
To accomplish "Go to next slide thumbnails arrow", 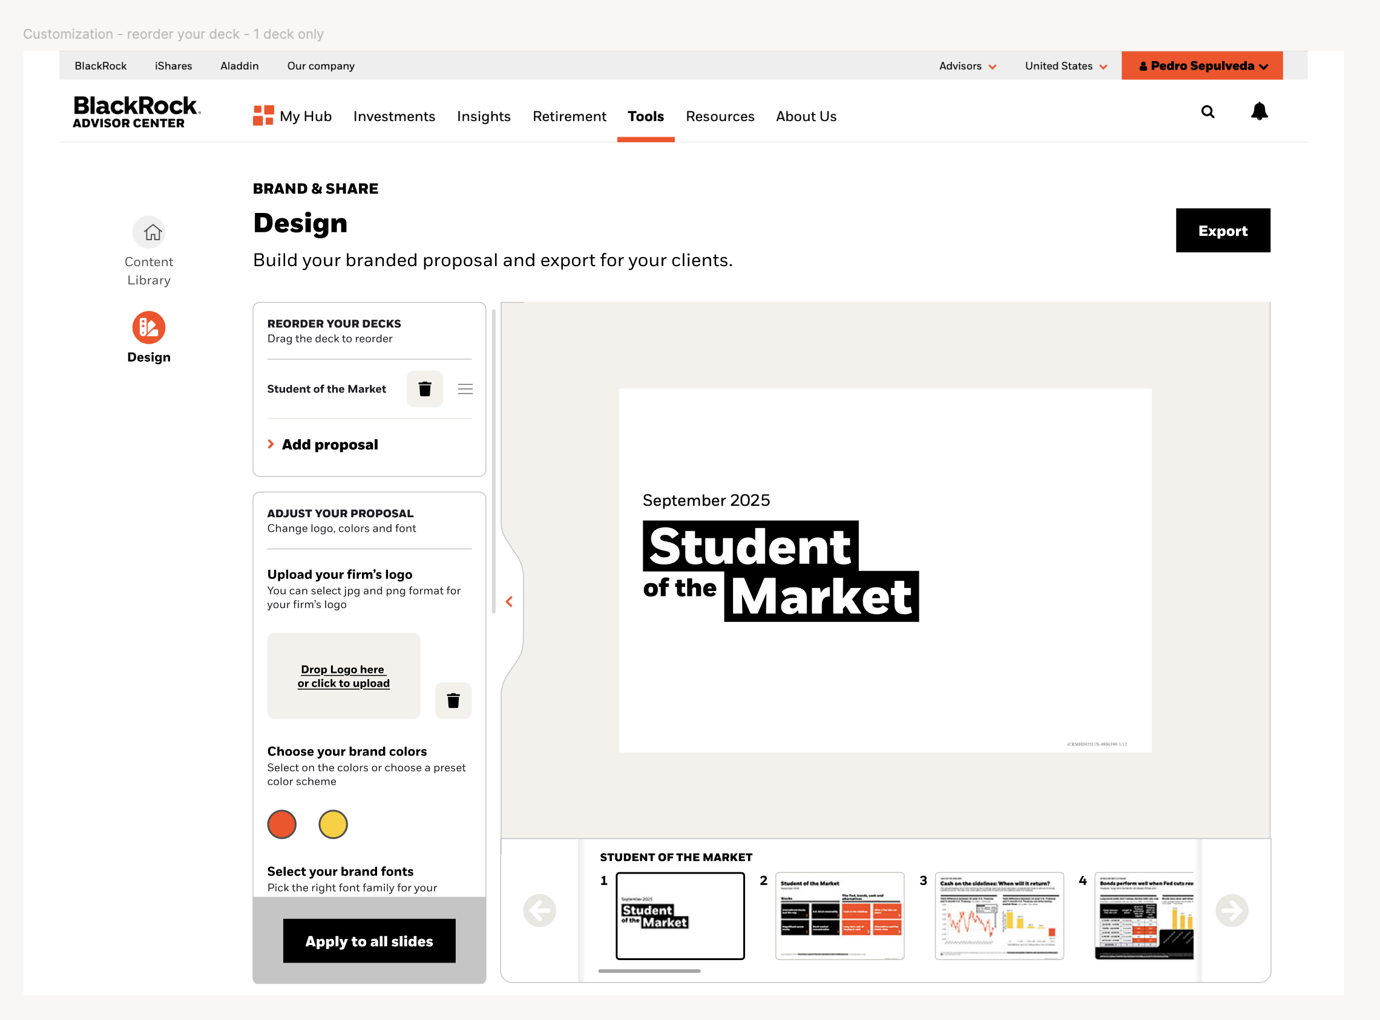I will click(1232, 910).
